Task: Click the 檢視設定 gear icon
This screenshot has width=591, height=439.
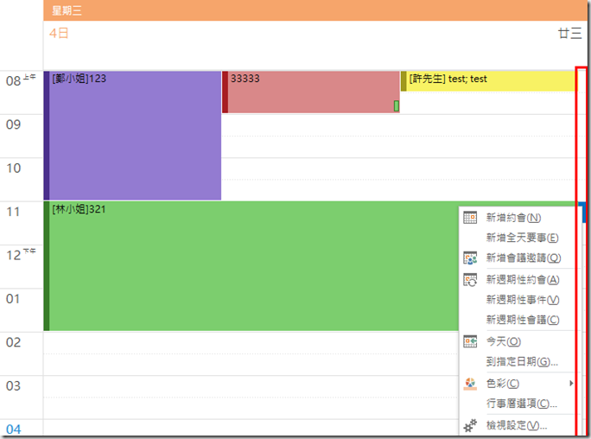Action: 470,425
